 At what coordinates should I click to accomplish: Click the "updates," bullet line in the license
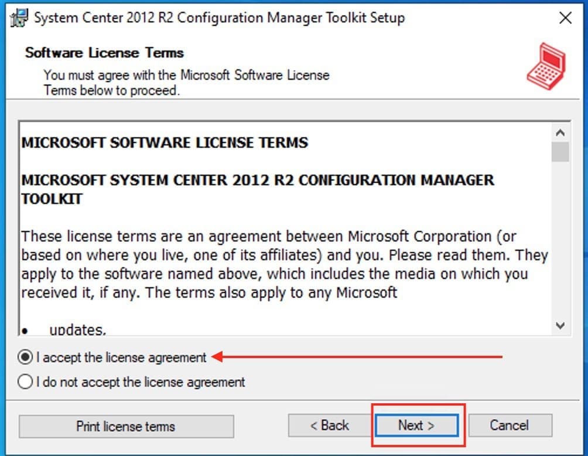pyautogui.click(x=77, y=330)
